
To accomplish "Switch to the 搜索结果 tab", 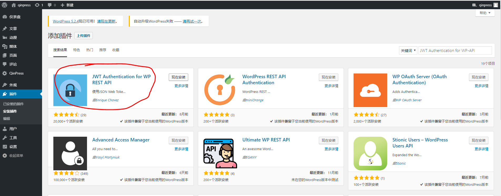I will 60,50.
